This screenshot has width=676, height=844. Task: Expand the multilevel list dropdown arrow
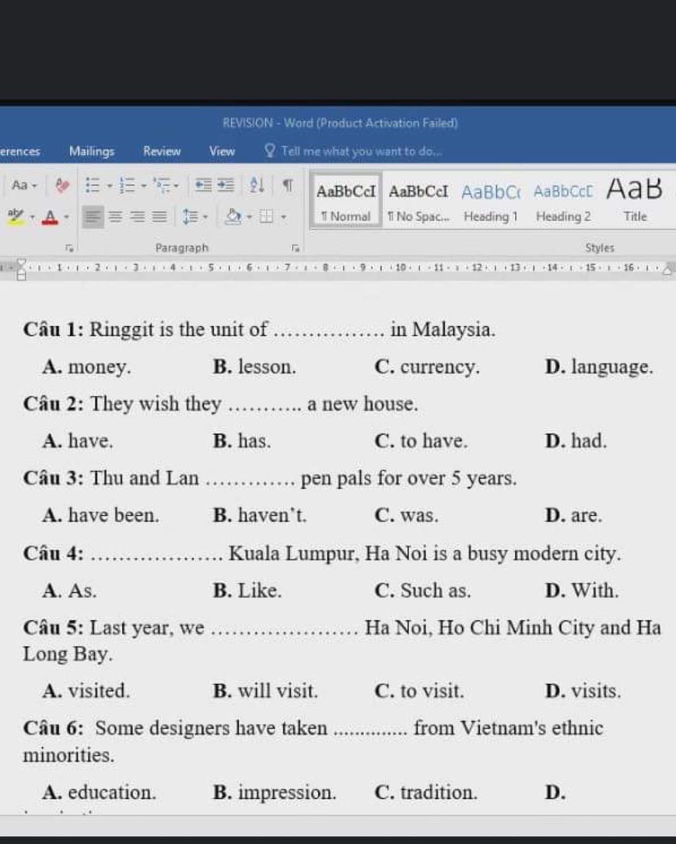point(176,186)
